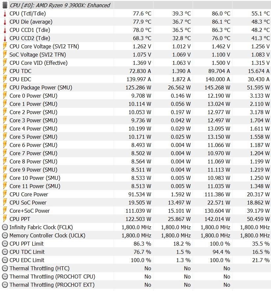Image resolution: width=271 pixels, height=291 pixels.
Task: Click the 1.500 V maximum Core VID value
Action: coord(221,63)
